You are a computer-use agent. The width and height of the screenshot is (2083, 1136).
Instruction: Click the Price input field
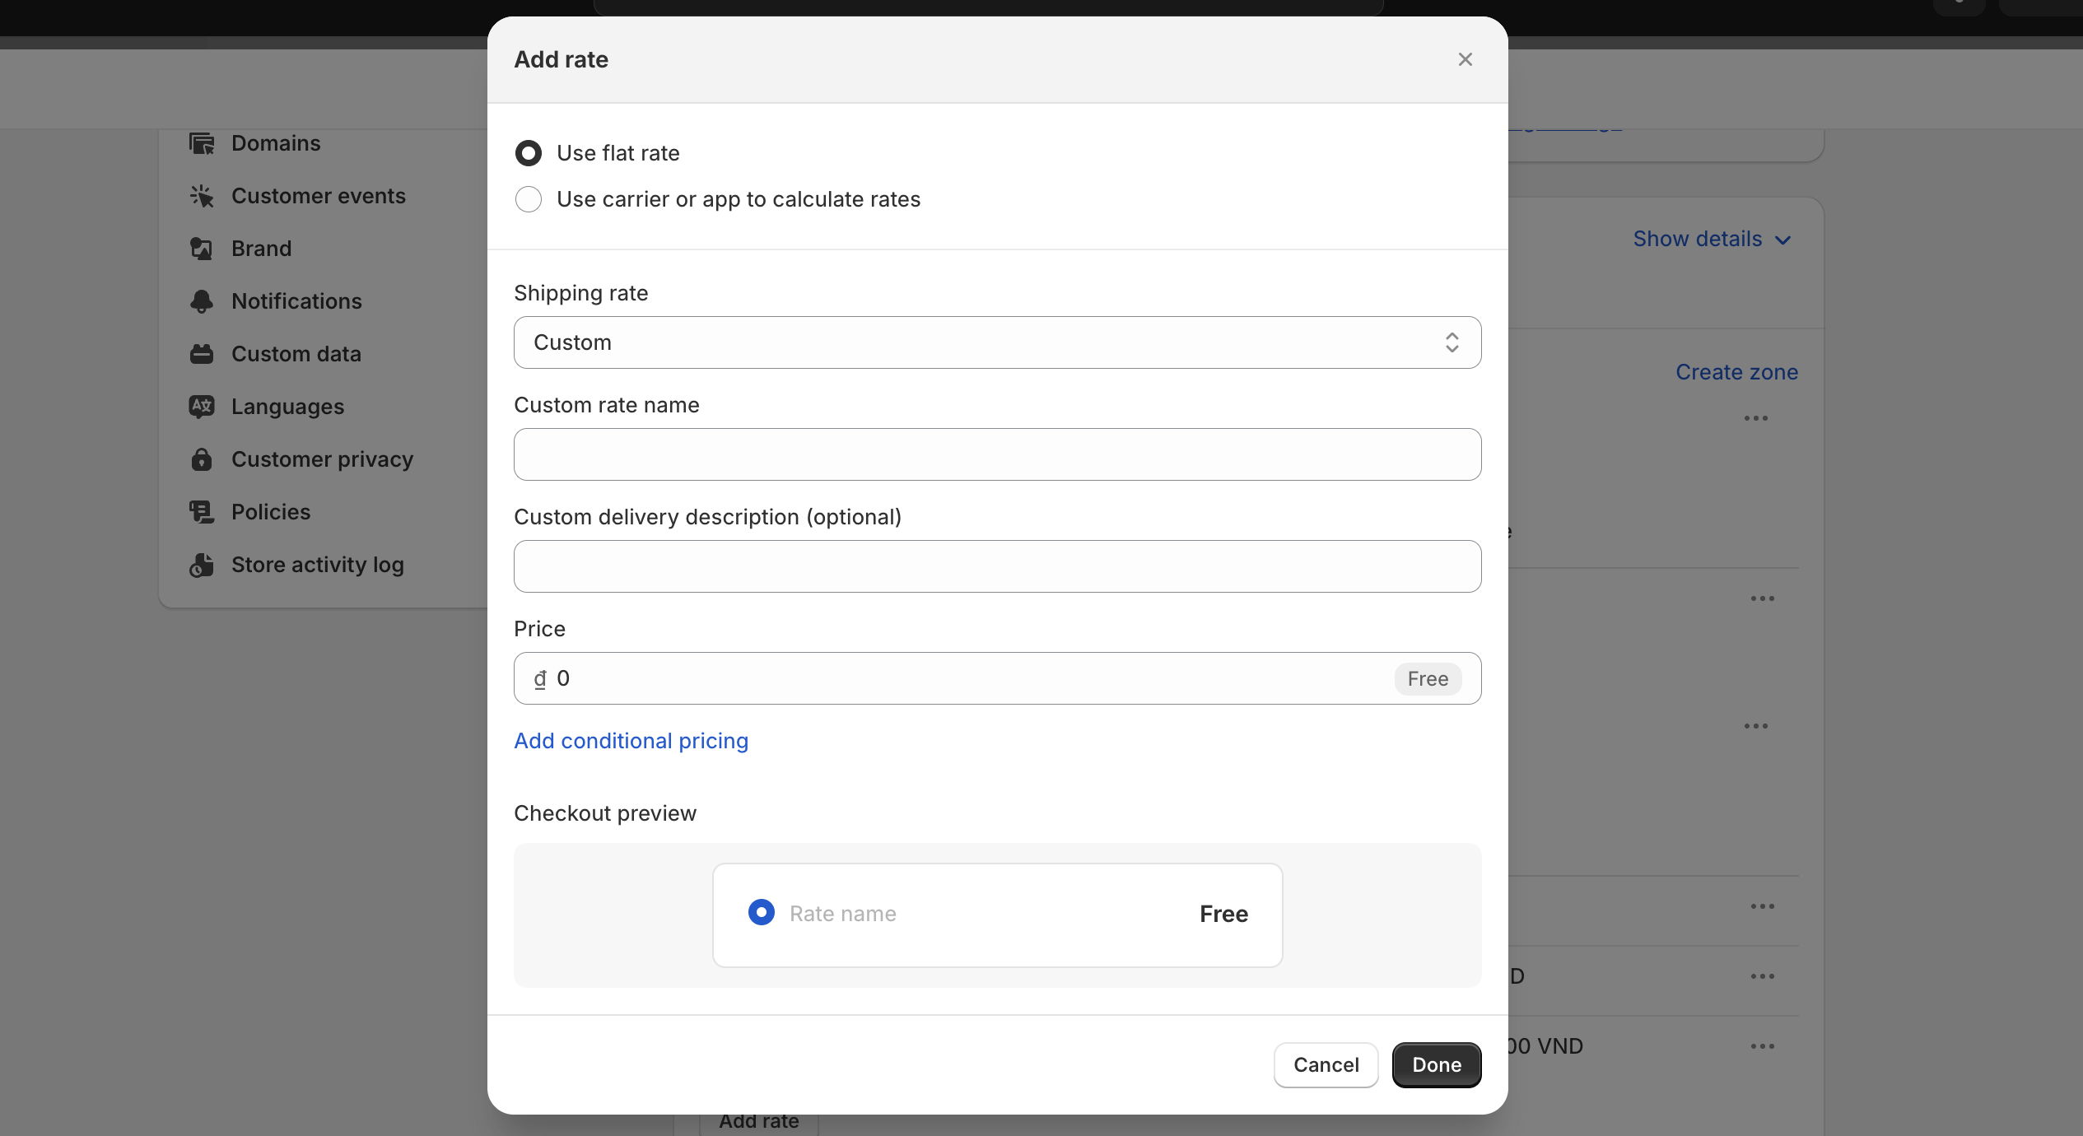tap(997, 678)
